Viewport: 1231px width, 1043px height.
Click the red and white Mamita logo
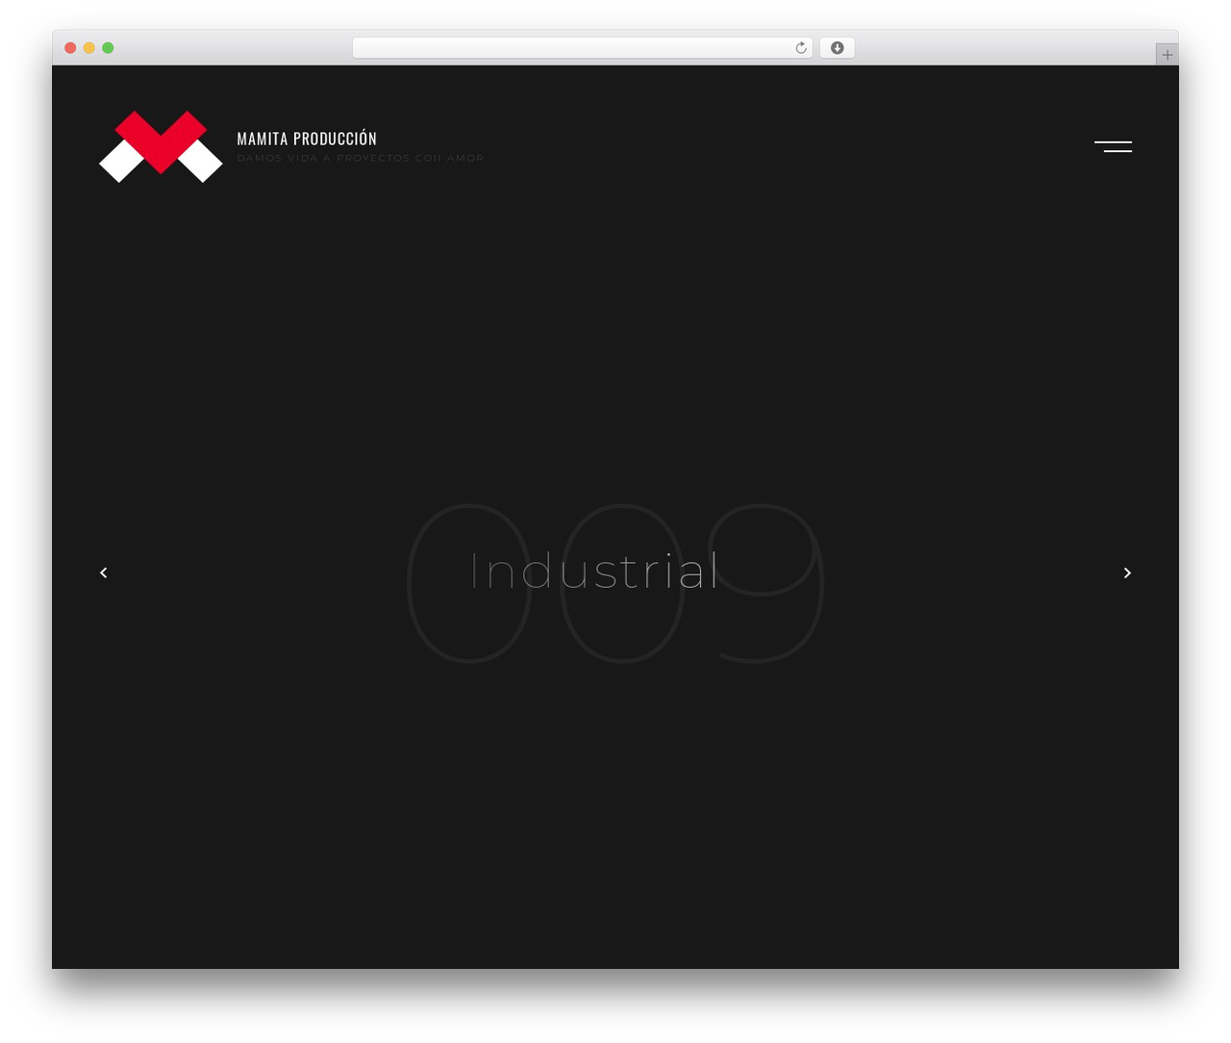(x=161, y=146)
